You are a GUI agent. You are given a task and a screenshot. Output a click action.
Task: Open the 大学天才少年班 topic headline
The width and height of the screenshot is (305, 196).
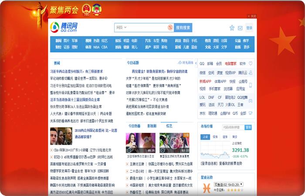click(153, 78)
